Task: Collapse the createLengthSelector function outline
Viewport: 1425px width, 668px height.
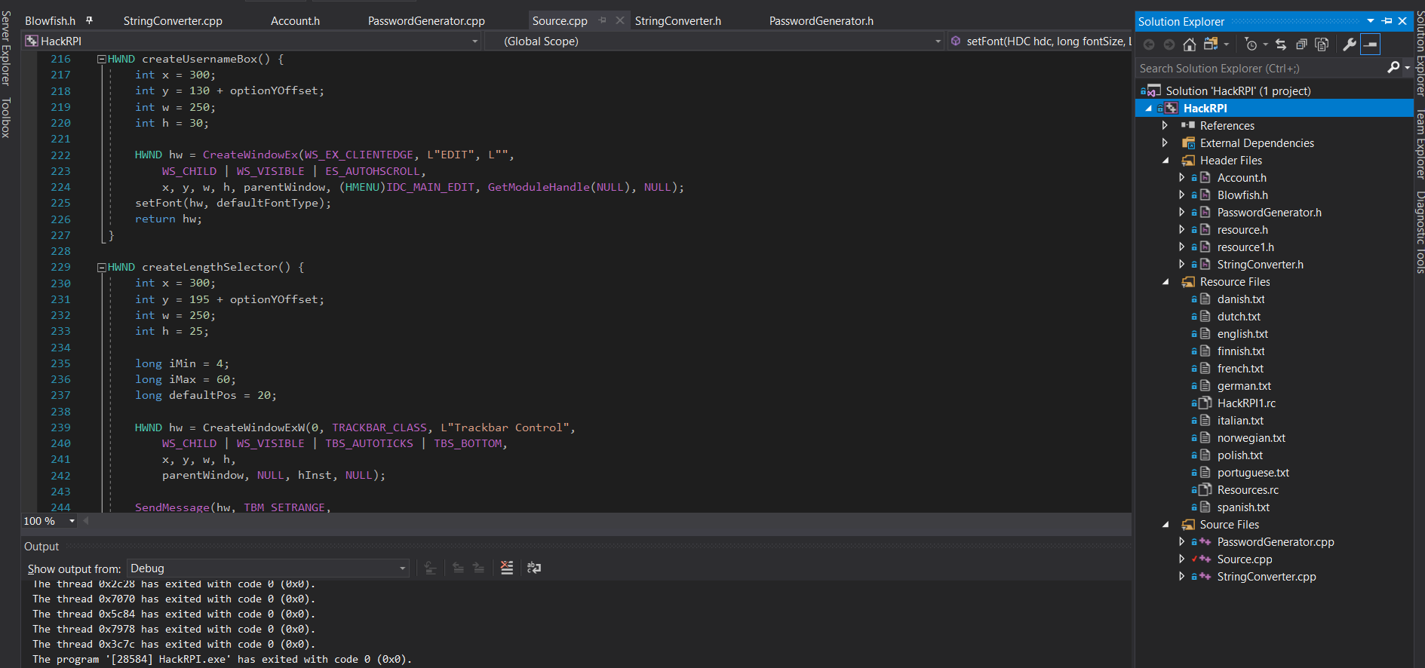Action: click(101, 267)
